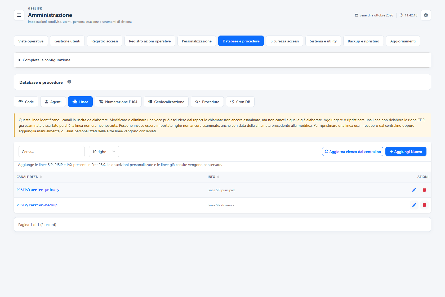
Task: Open the PJSIP/carrier-primary channel link
Action: click(x=38, y=190)
